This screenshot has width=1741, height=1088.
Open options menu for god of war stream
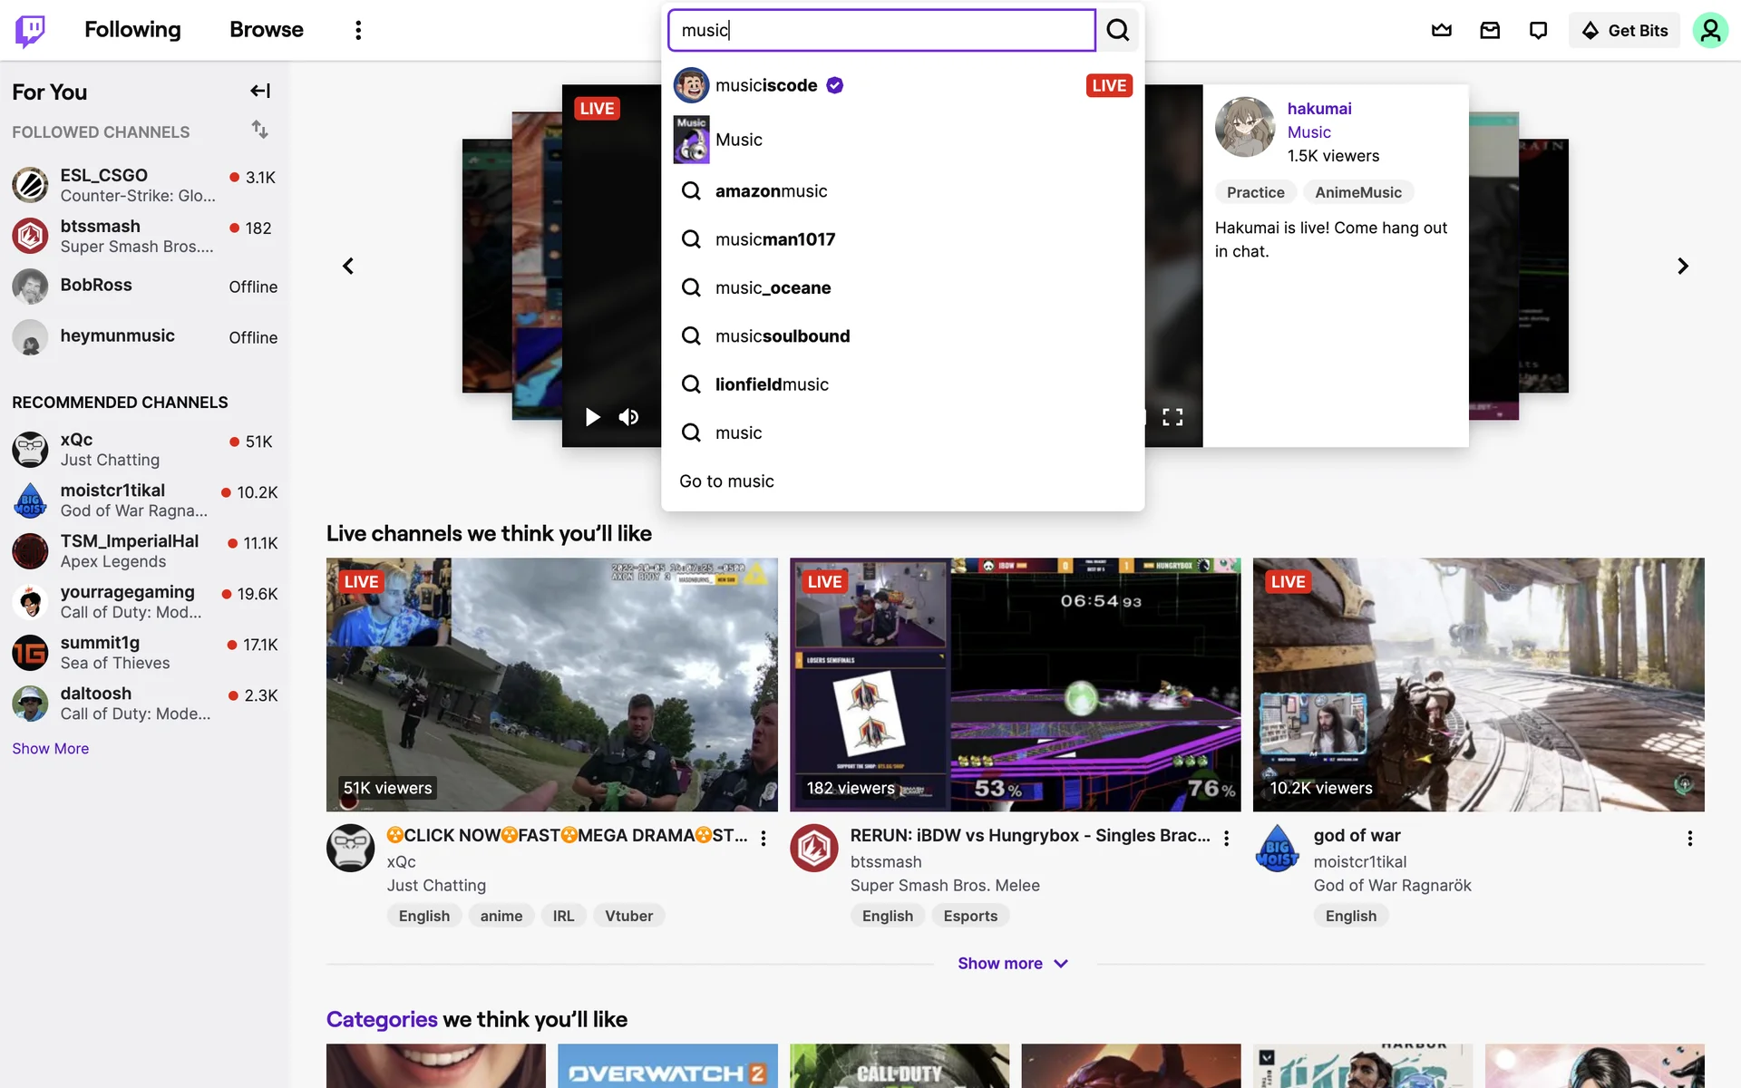pos(1689,838)
